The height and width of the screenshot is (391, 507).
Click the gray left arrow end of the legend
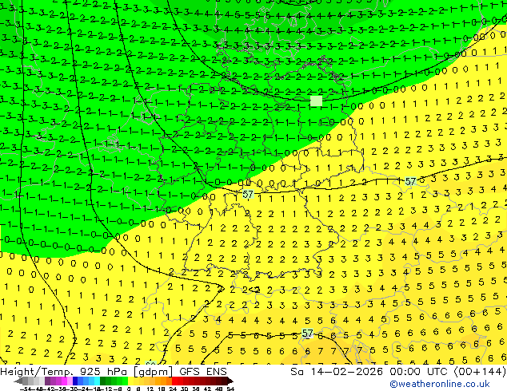click(18, 381)
